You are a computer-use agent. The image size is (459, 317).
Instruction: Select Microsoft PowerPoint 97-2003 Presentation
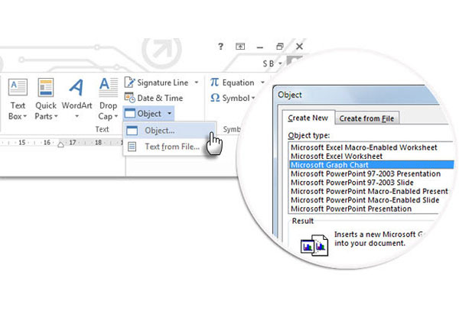click(x=366, y=174)
